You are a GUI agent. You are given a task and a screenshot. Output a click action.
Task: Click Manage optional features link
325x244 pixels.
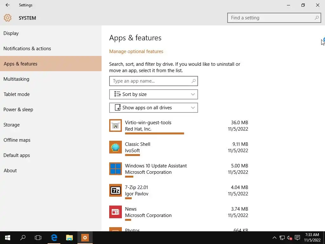point(136,51)
